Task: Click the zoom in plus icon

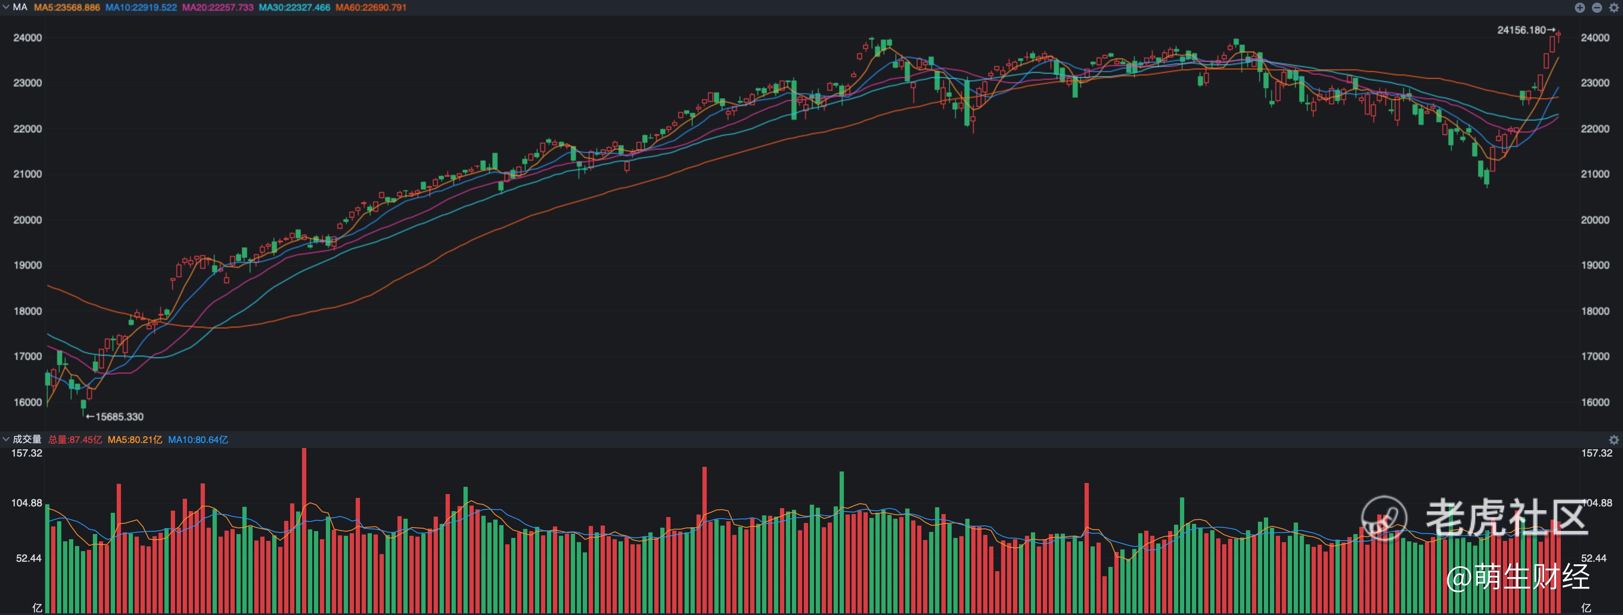Action: [x=1580, y=8]
